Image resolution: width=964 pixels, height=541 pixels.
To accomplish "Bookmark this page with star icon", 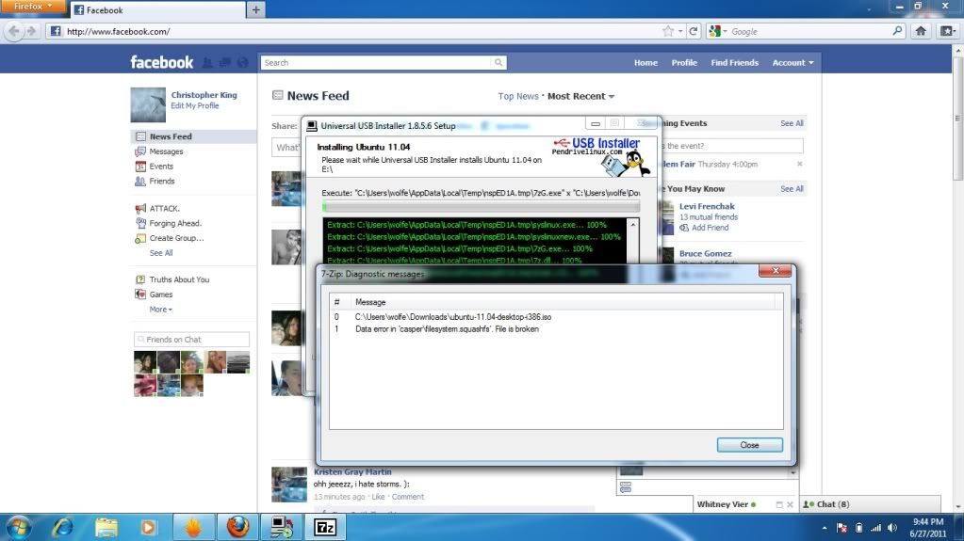I will pyautogui.click(x=668, y=31).
